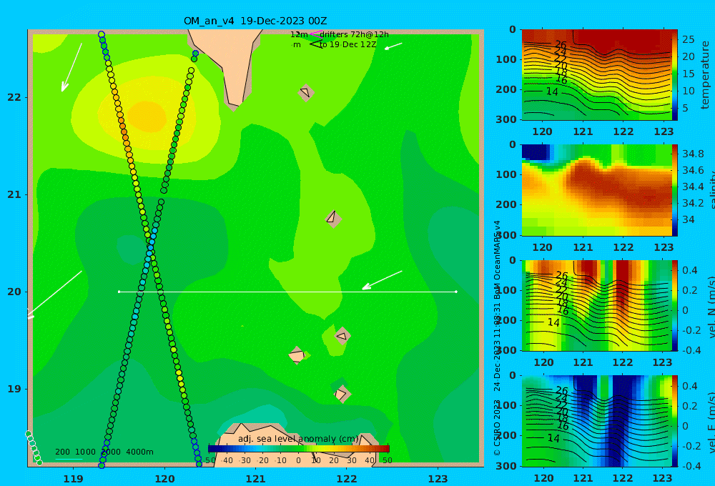Screen dimensions: 715x486
Task: Click the western endpoint of the white section line
Action: point(119,292)
